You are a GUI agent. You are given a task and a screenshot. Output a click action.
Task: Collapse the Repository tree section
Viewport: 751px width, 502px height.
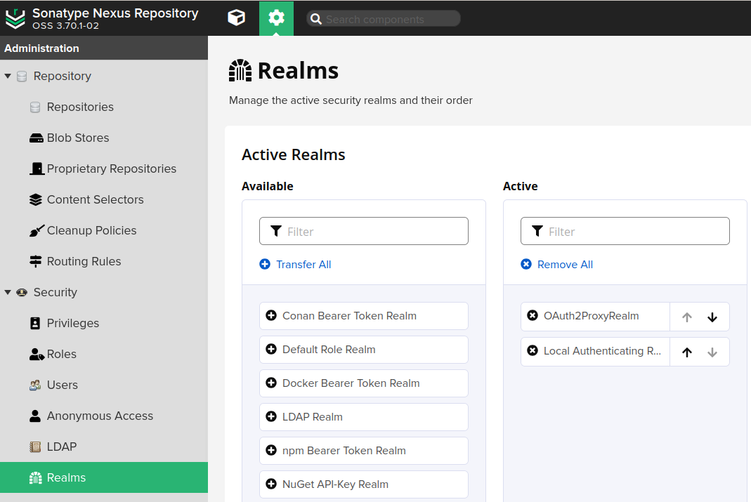pyautogui.click(x=8, y=76)
